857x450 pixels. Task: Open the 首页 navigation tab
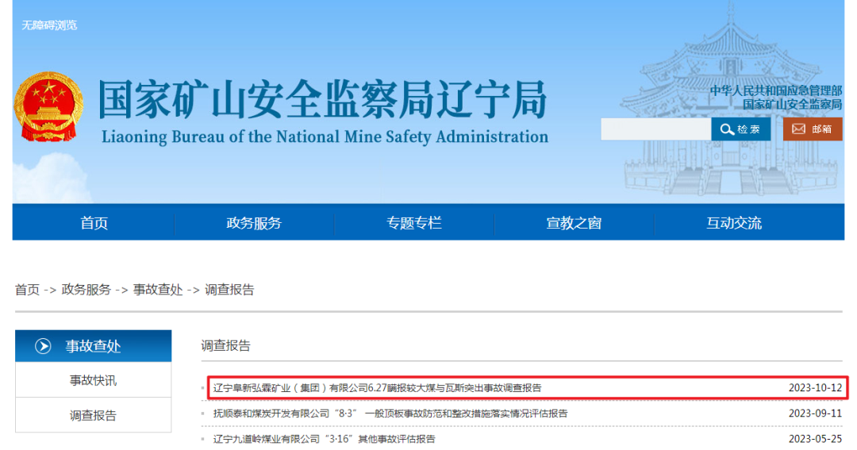[94, 223]
